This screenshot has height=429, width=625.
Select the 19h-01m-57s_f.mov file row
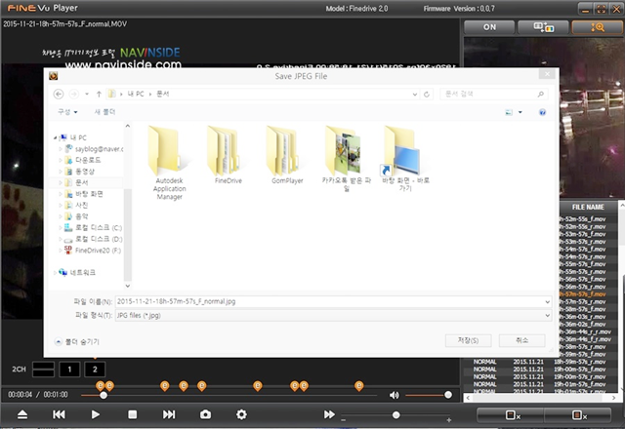pos(579,384)
